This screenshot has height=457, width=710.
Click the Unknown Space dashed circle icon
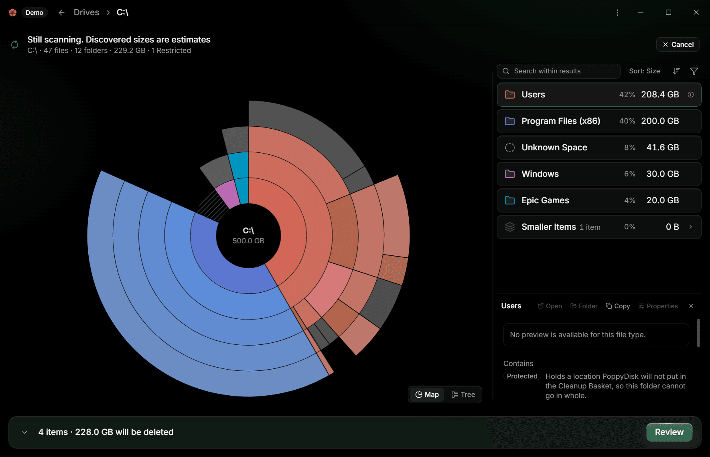coord(510,148)
